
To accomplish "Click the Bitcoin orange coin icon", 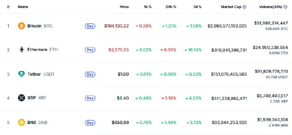I will coord(22,26).
